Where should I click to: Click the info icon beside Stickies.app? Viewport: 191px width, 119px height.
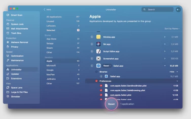click(x=92, y=37)
